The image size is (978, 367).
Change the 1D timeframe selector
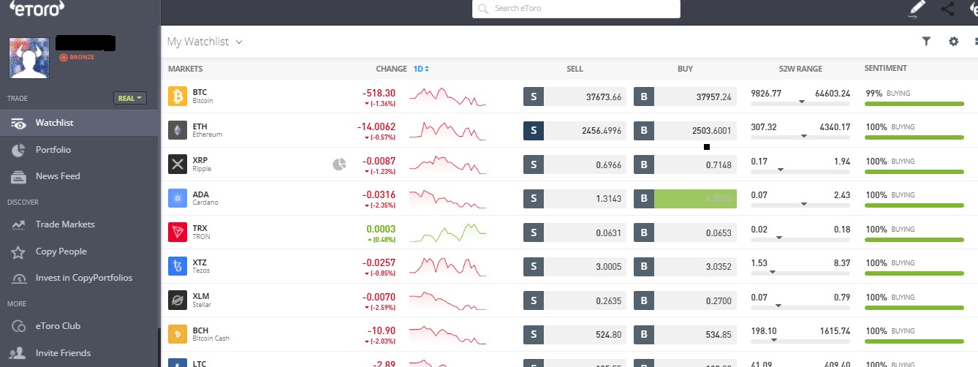[422, 69]
